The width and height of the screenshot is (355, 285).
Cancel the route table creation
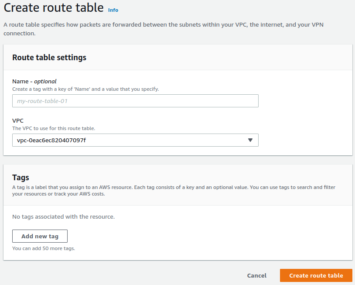[256, 275]
